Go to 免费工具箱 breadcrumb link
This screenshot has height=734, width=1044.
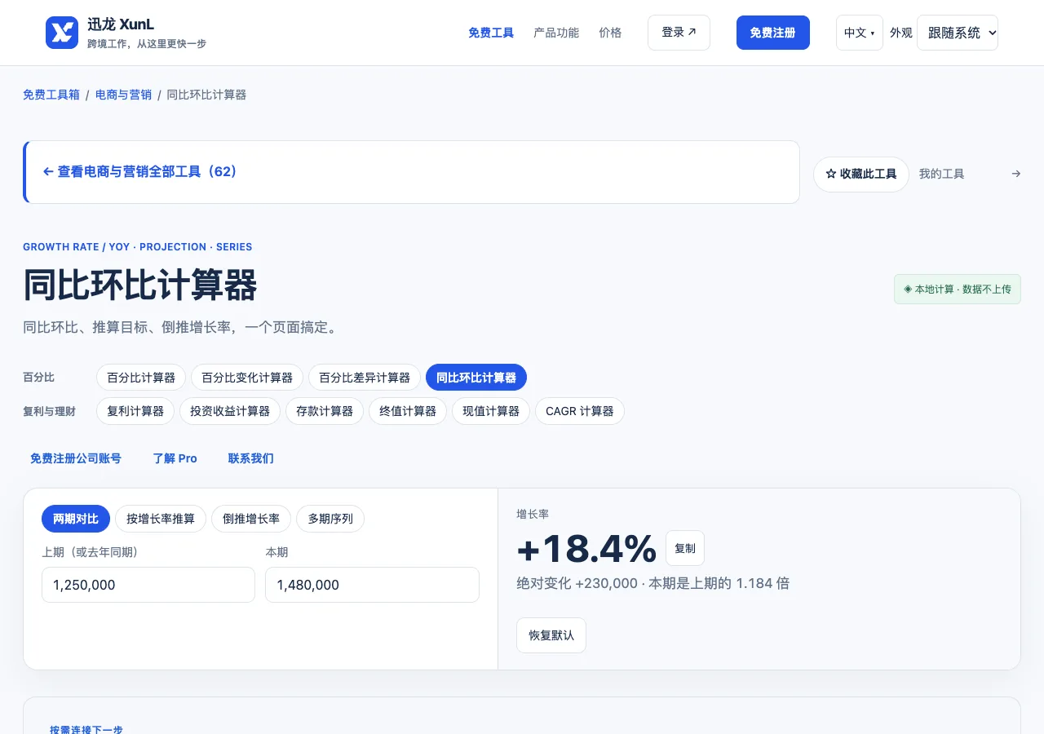pyautogui.click(x=51, y=95)
